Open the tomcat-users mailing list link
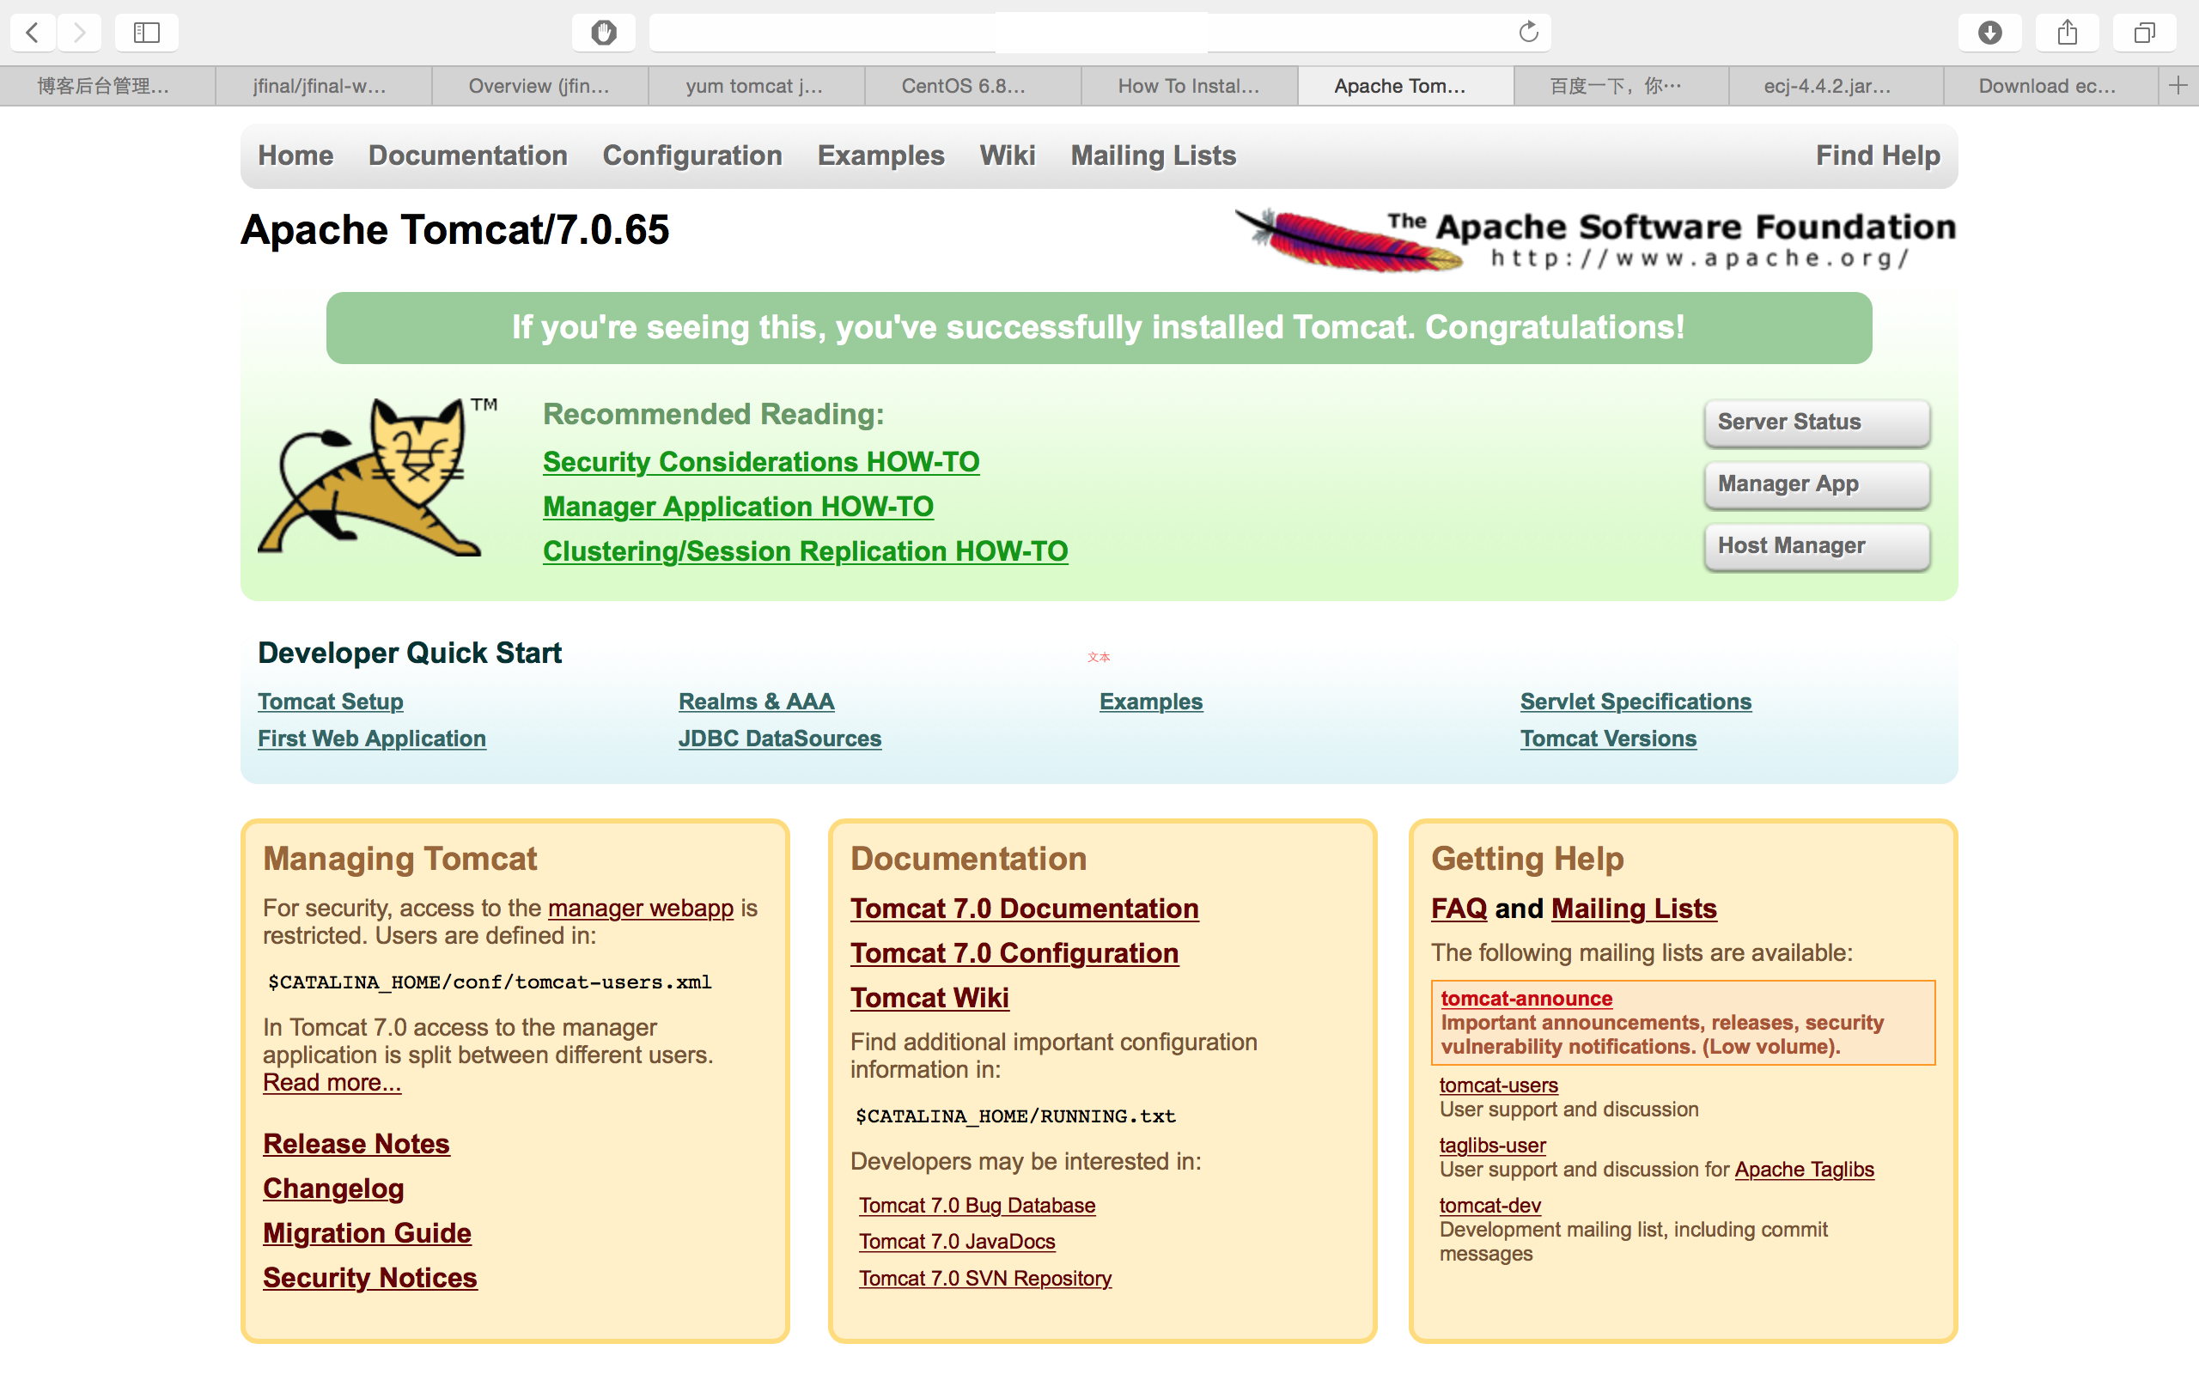This screenshot has width=2199, height=1374. pyautogui.click(x=1498, y=1085)
